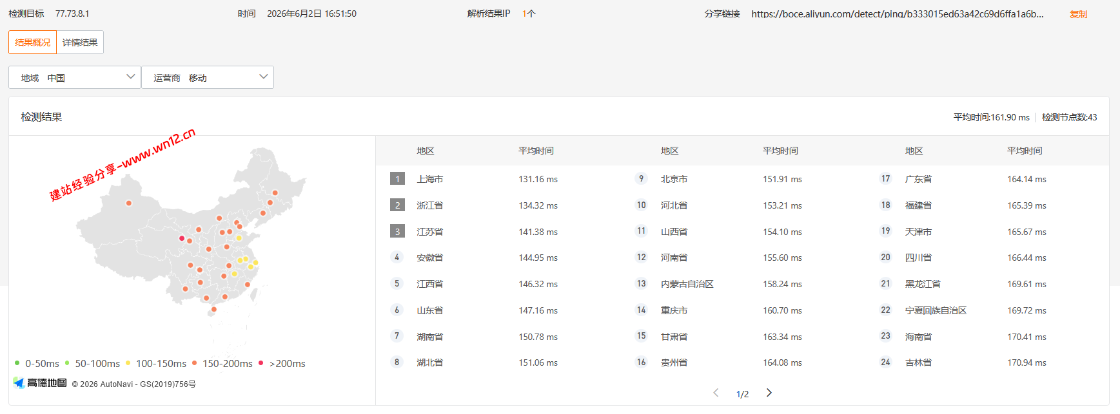1120x414 pixels.
Task: Select the 北京市 region
Action: pyautogui.click(x=674, y=179)
